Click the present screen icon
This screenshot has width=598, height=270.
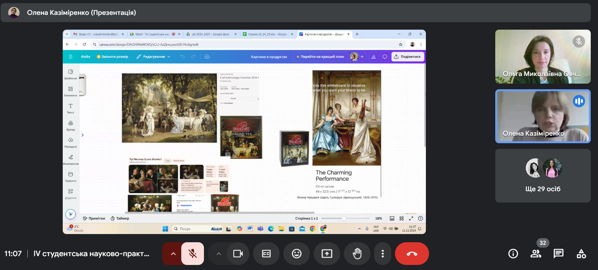point(327,254)
